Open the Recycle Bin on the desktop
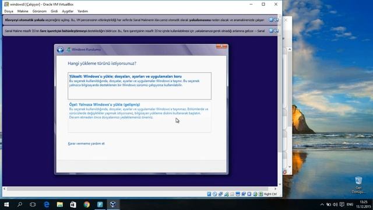 358,185
